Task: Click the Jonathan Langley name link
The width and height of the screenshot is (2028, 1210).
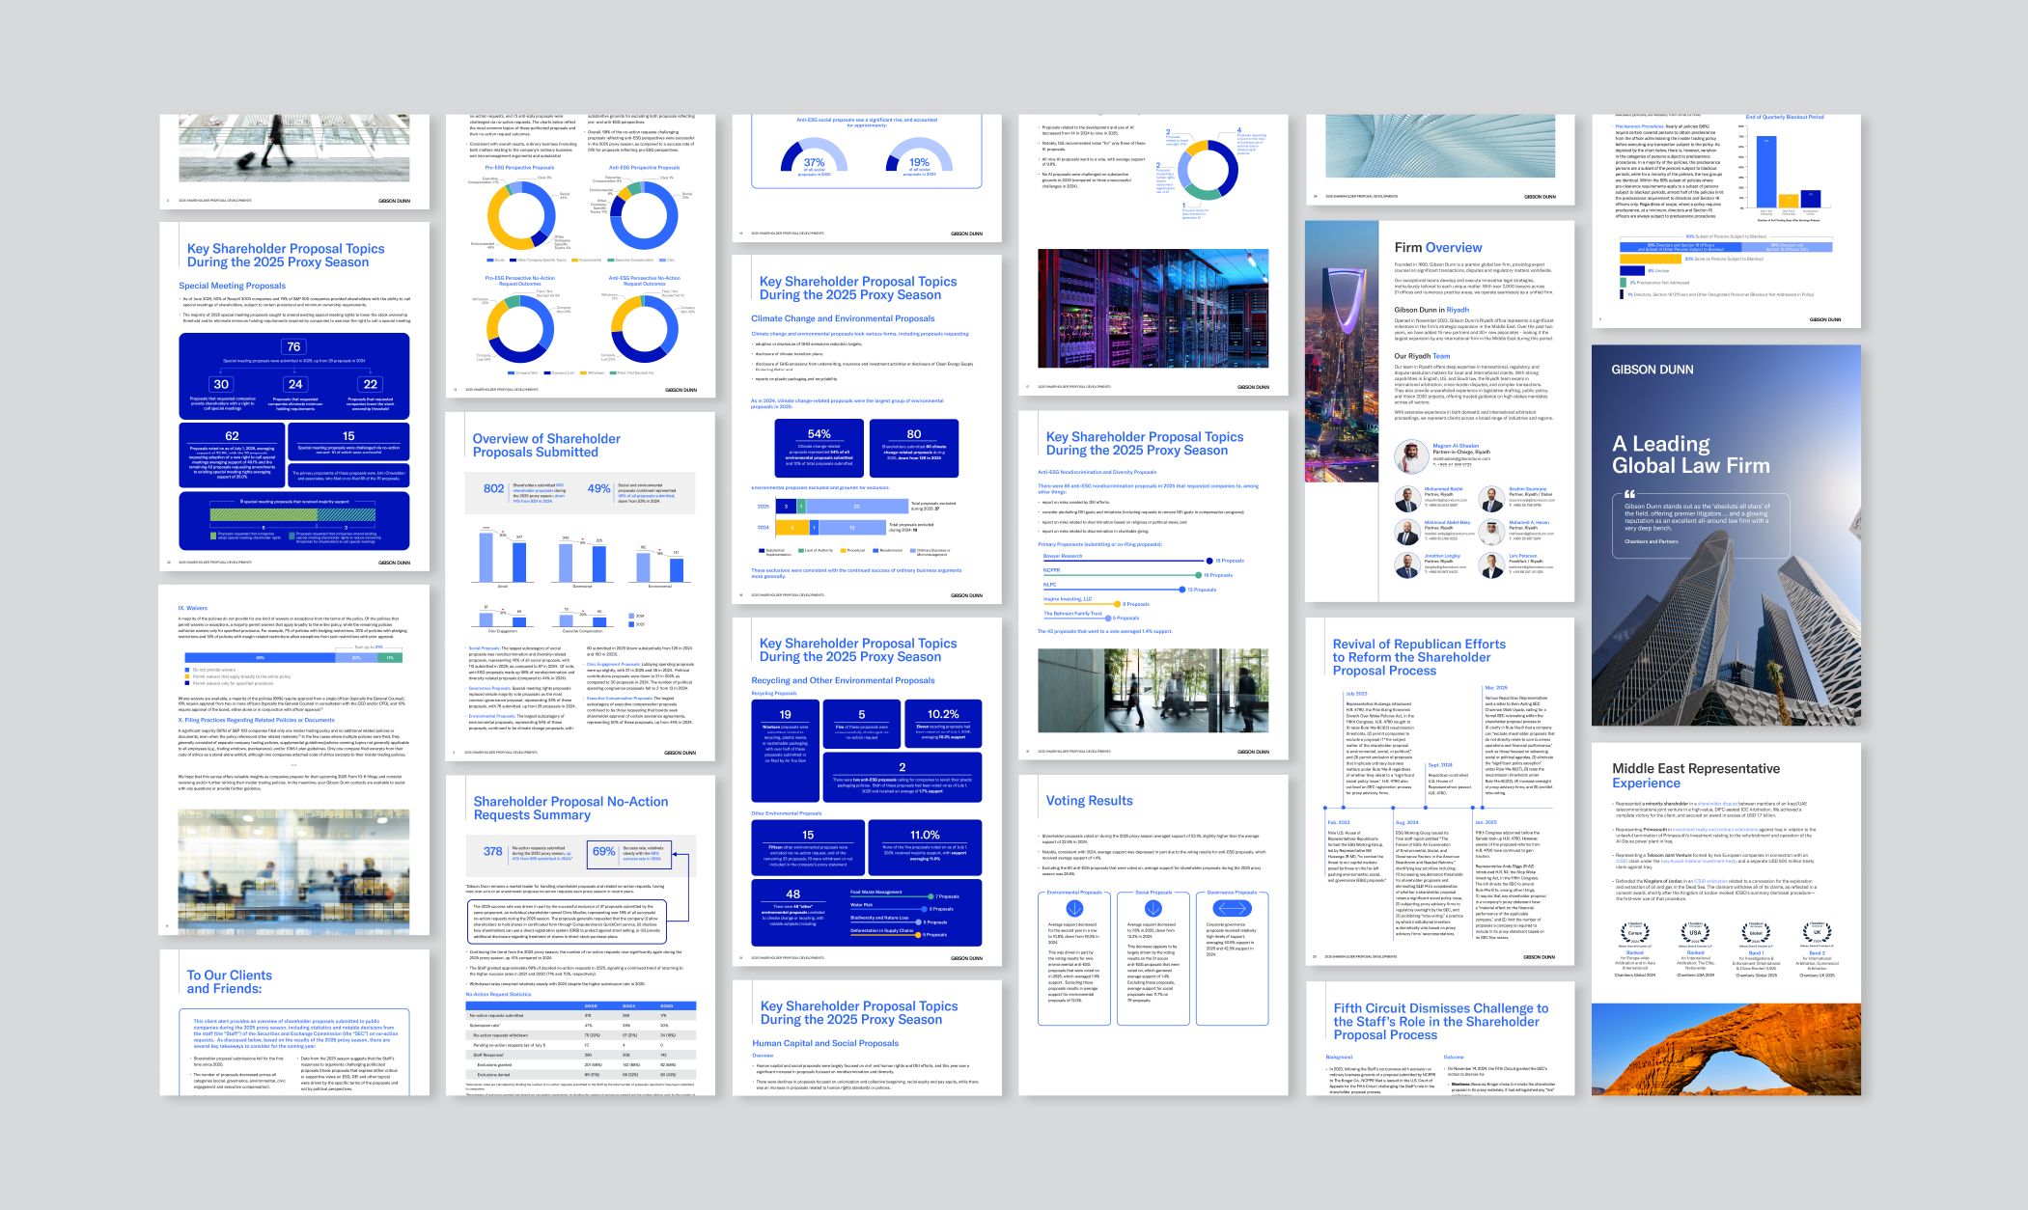Action: [1442, 556]
